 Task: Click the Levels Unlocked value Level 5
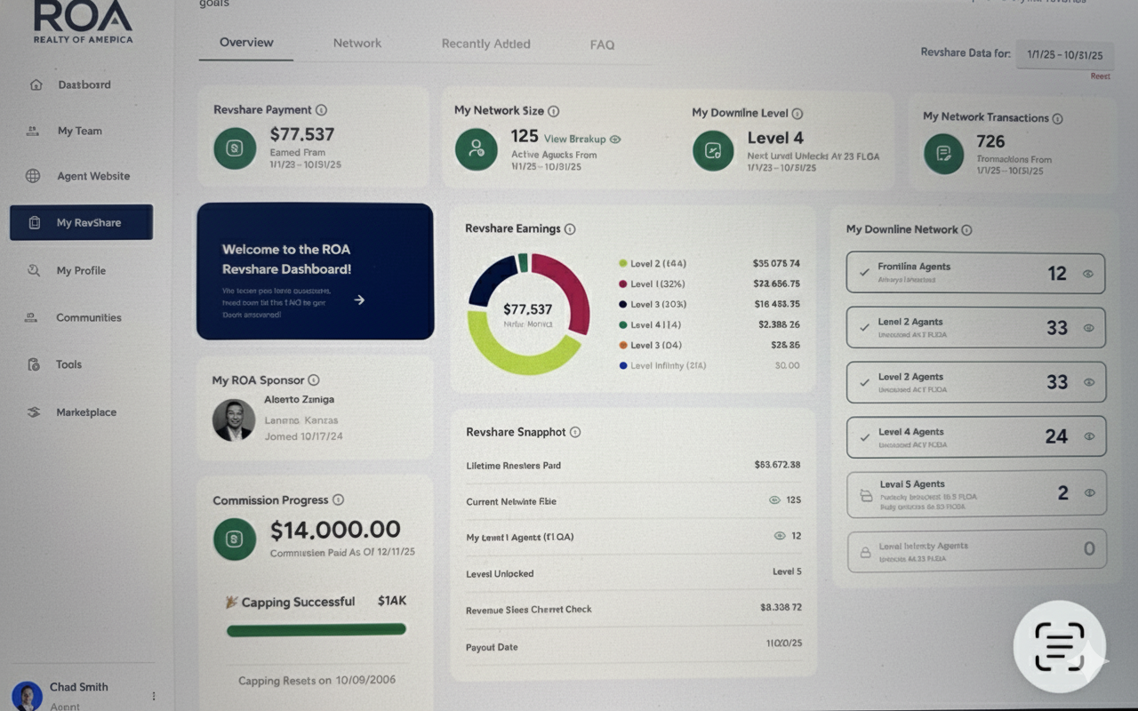787,571
